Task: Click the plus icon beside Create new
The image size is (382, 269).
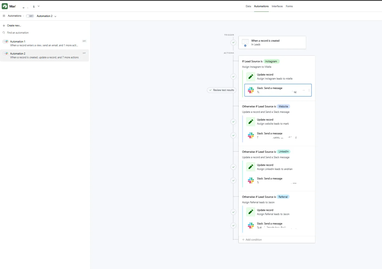Action: pos(4,26)
